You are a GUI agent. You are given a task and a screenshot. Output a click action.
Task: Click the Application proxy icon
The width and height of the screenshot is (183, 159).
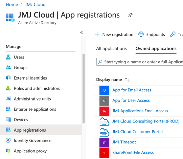[8, 151]
